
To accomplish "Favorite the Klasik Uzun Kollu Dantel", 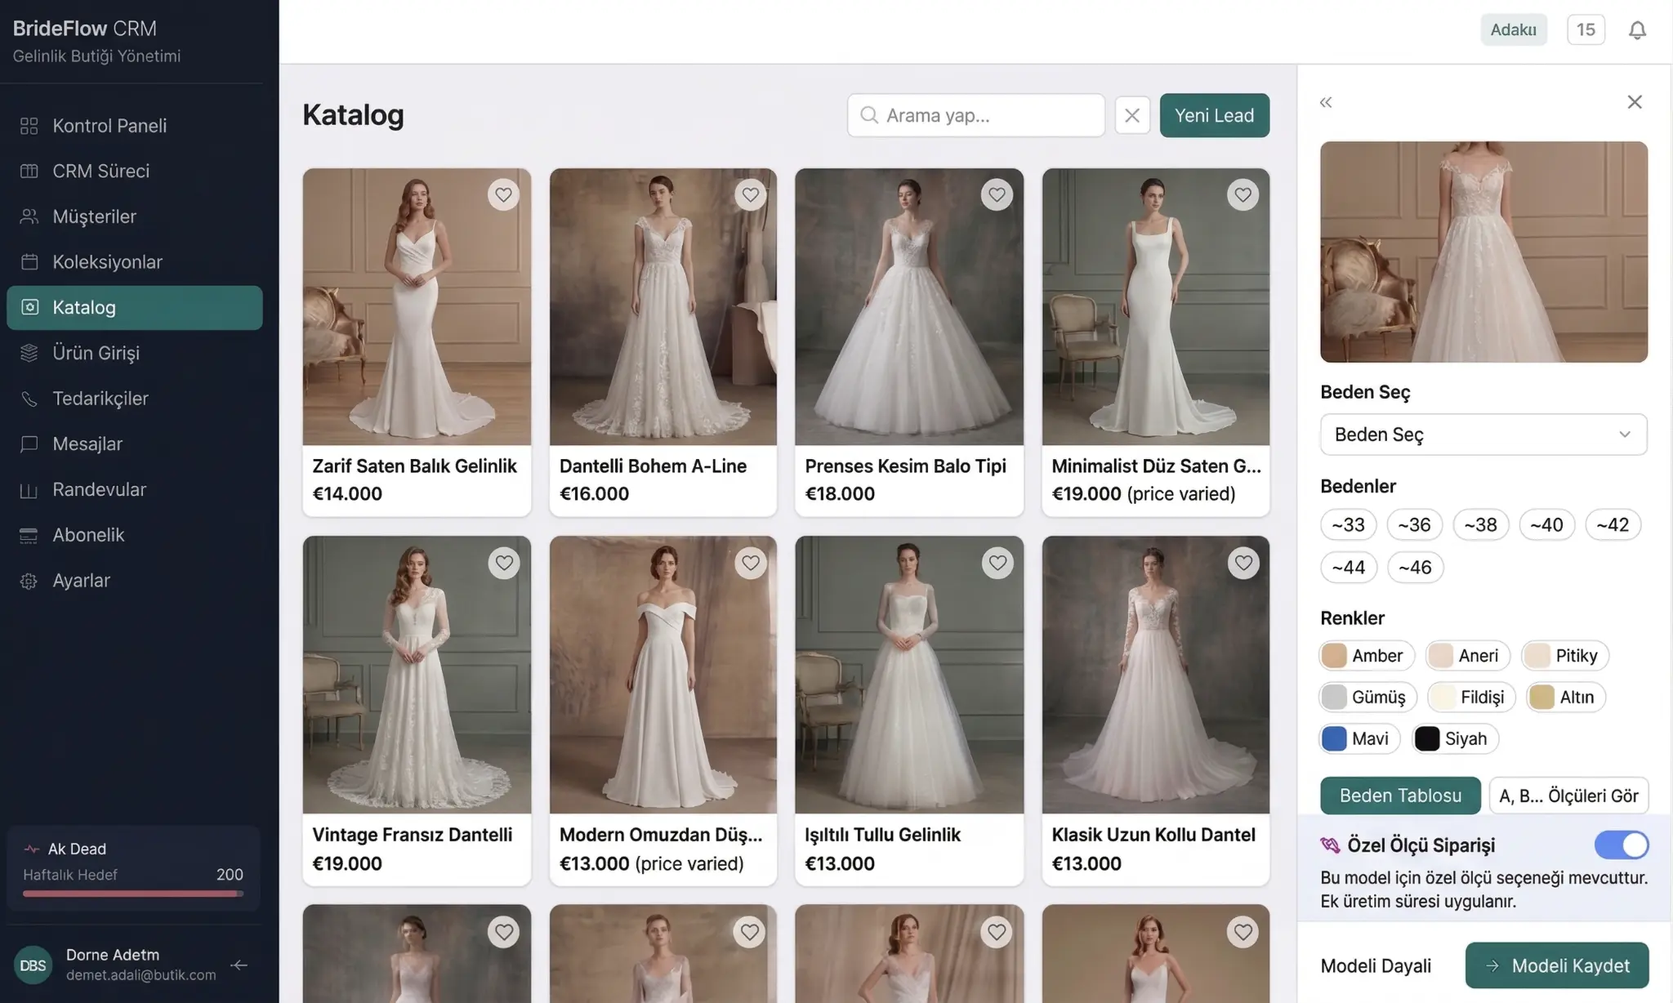I will [x=1242, y=563].
